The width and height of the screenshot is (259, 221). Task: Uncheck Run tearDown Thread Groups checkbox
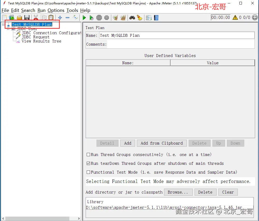(x=88, y=163)
